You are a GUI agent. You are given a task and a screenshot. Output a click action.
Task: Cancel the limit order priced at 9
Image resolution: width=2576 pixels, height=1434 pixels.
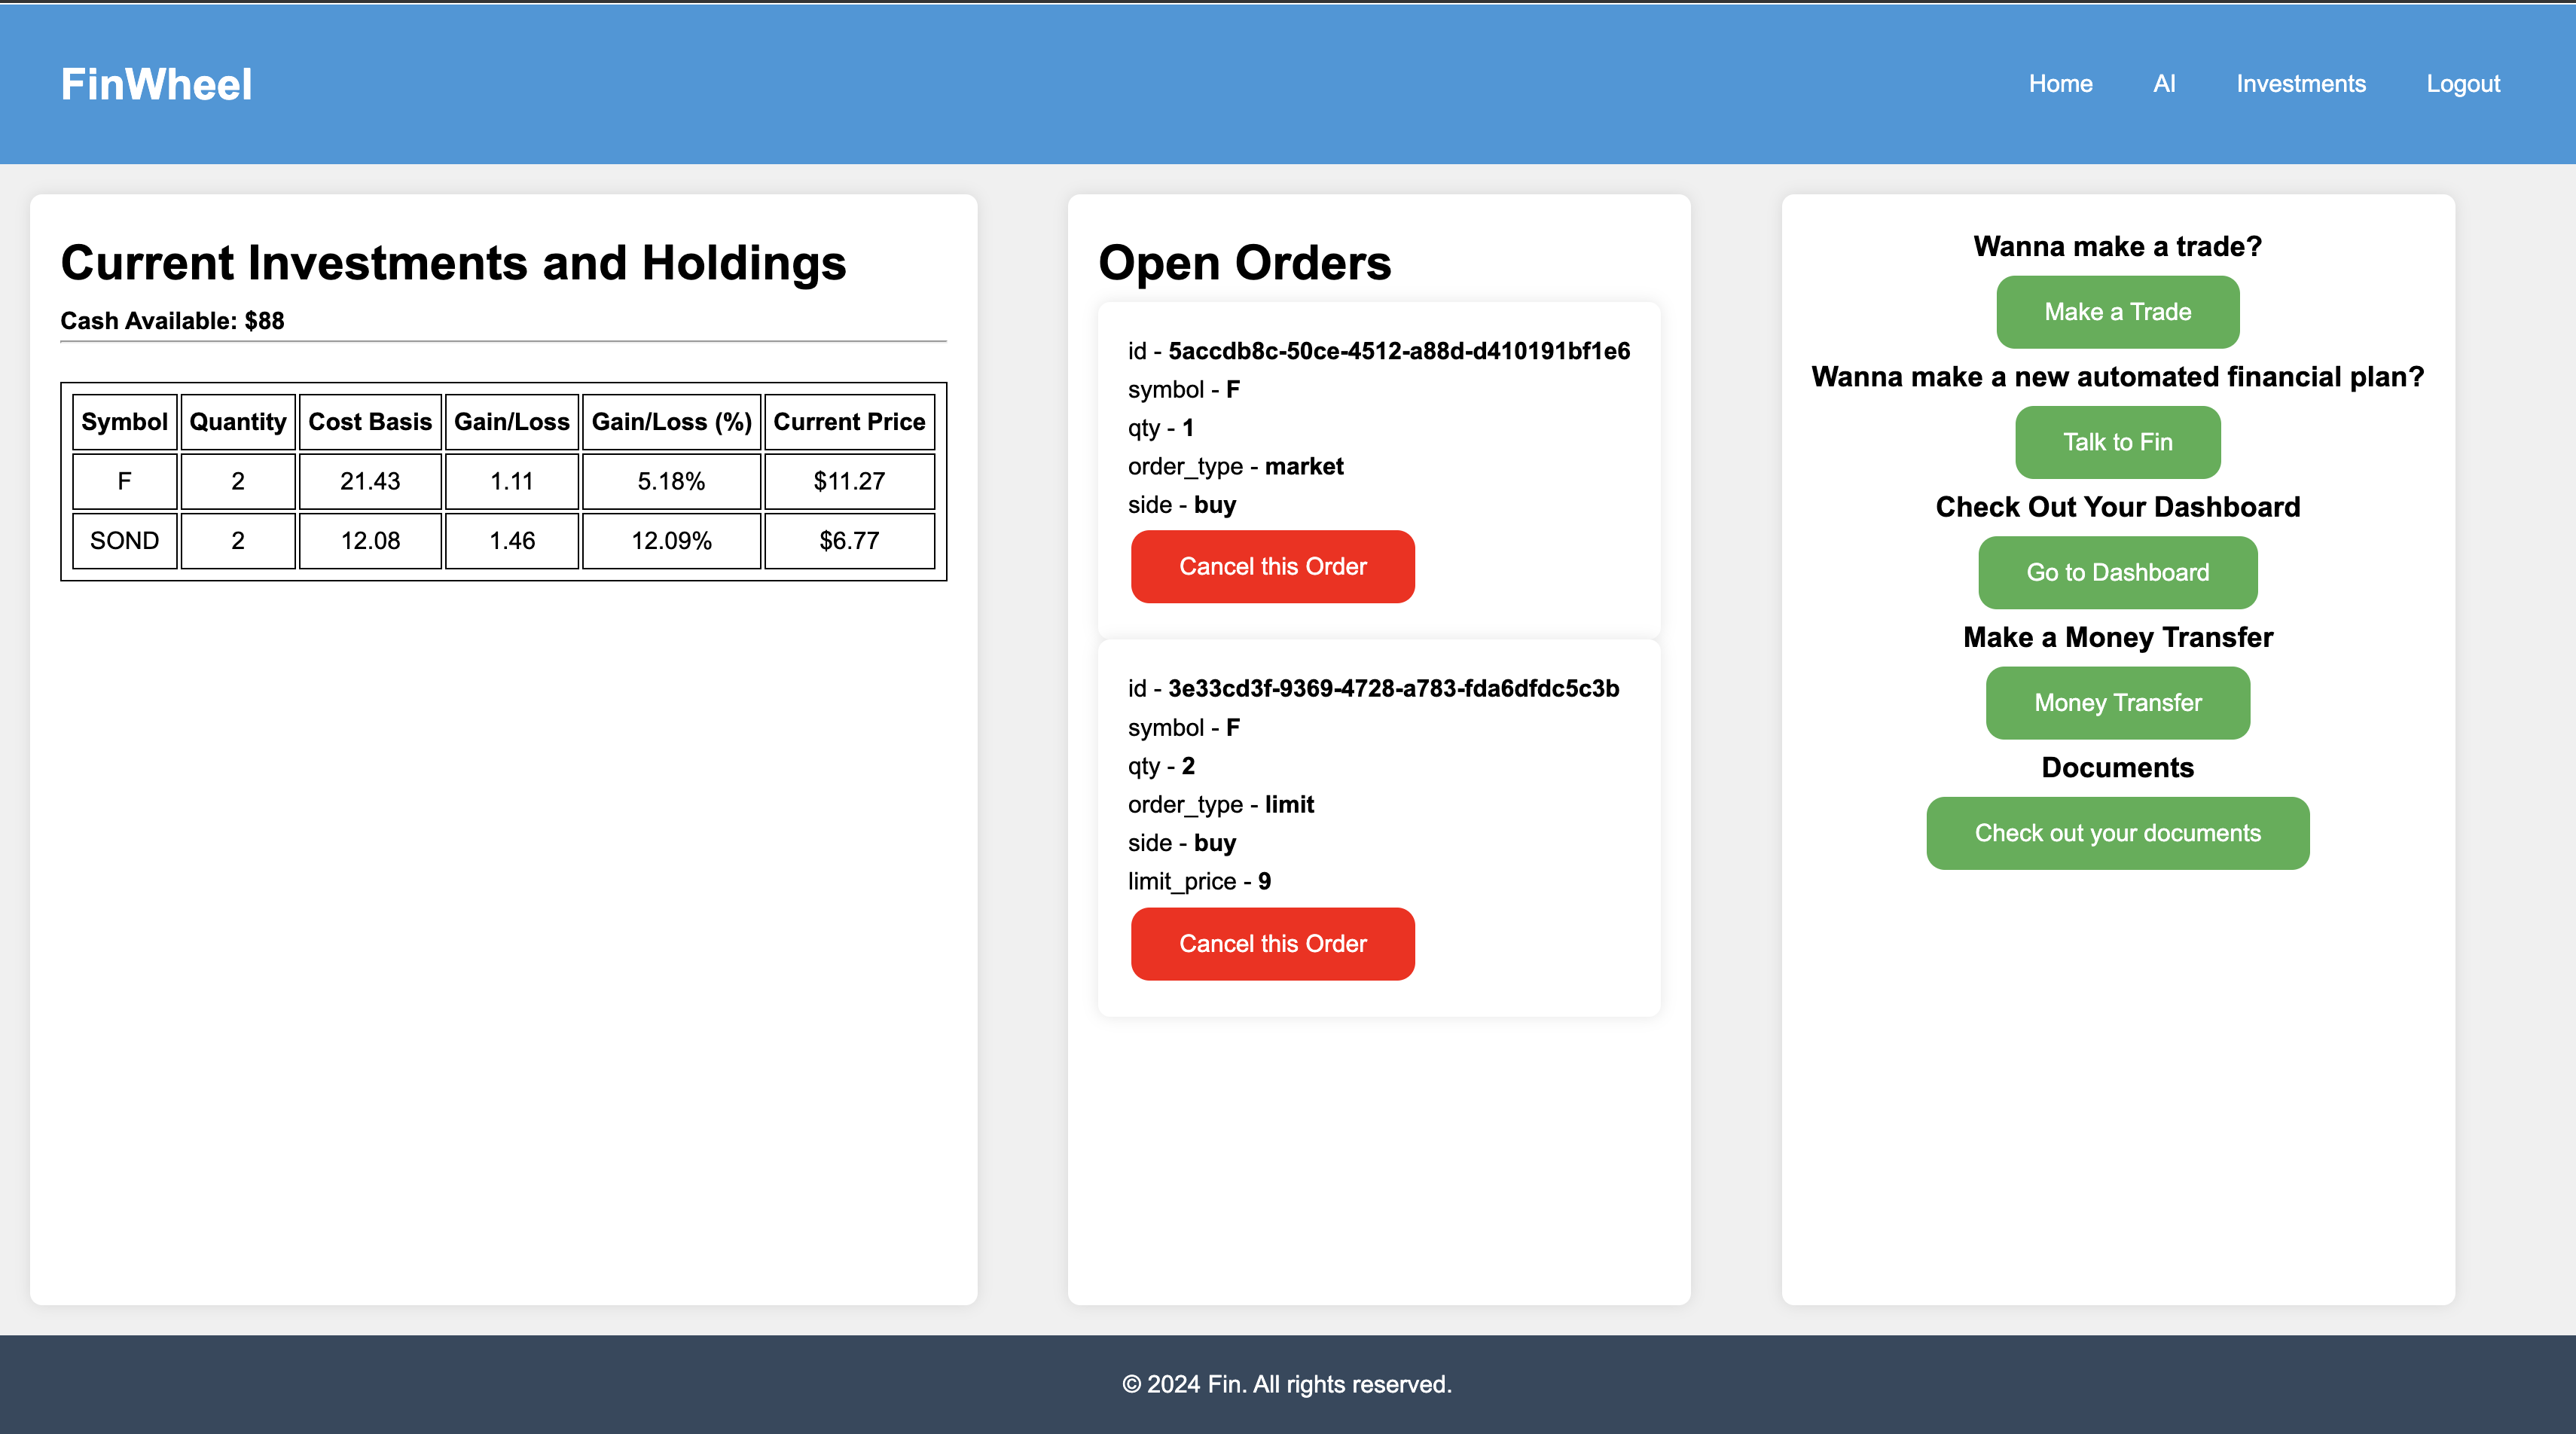(1272, 943)
